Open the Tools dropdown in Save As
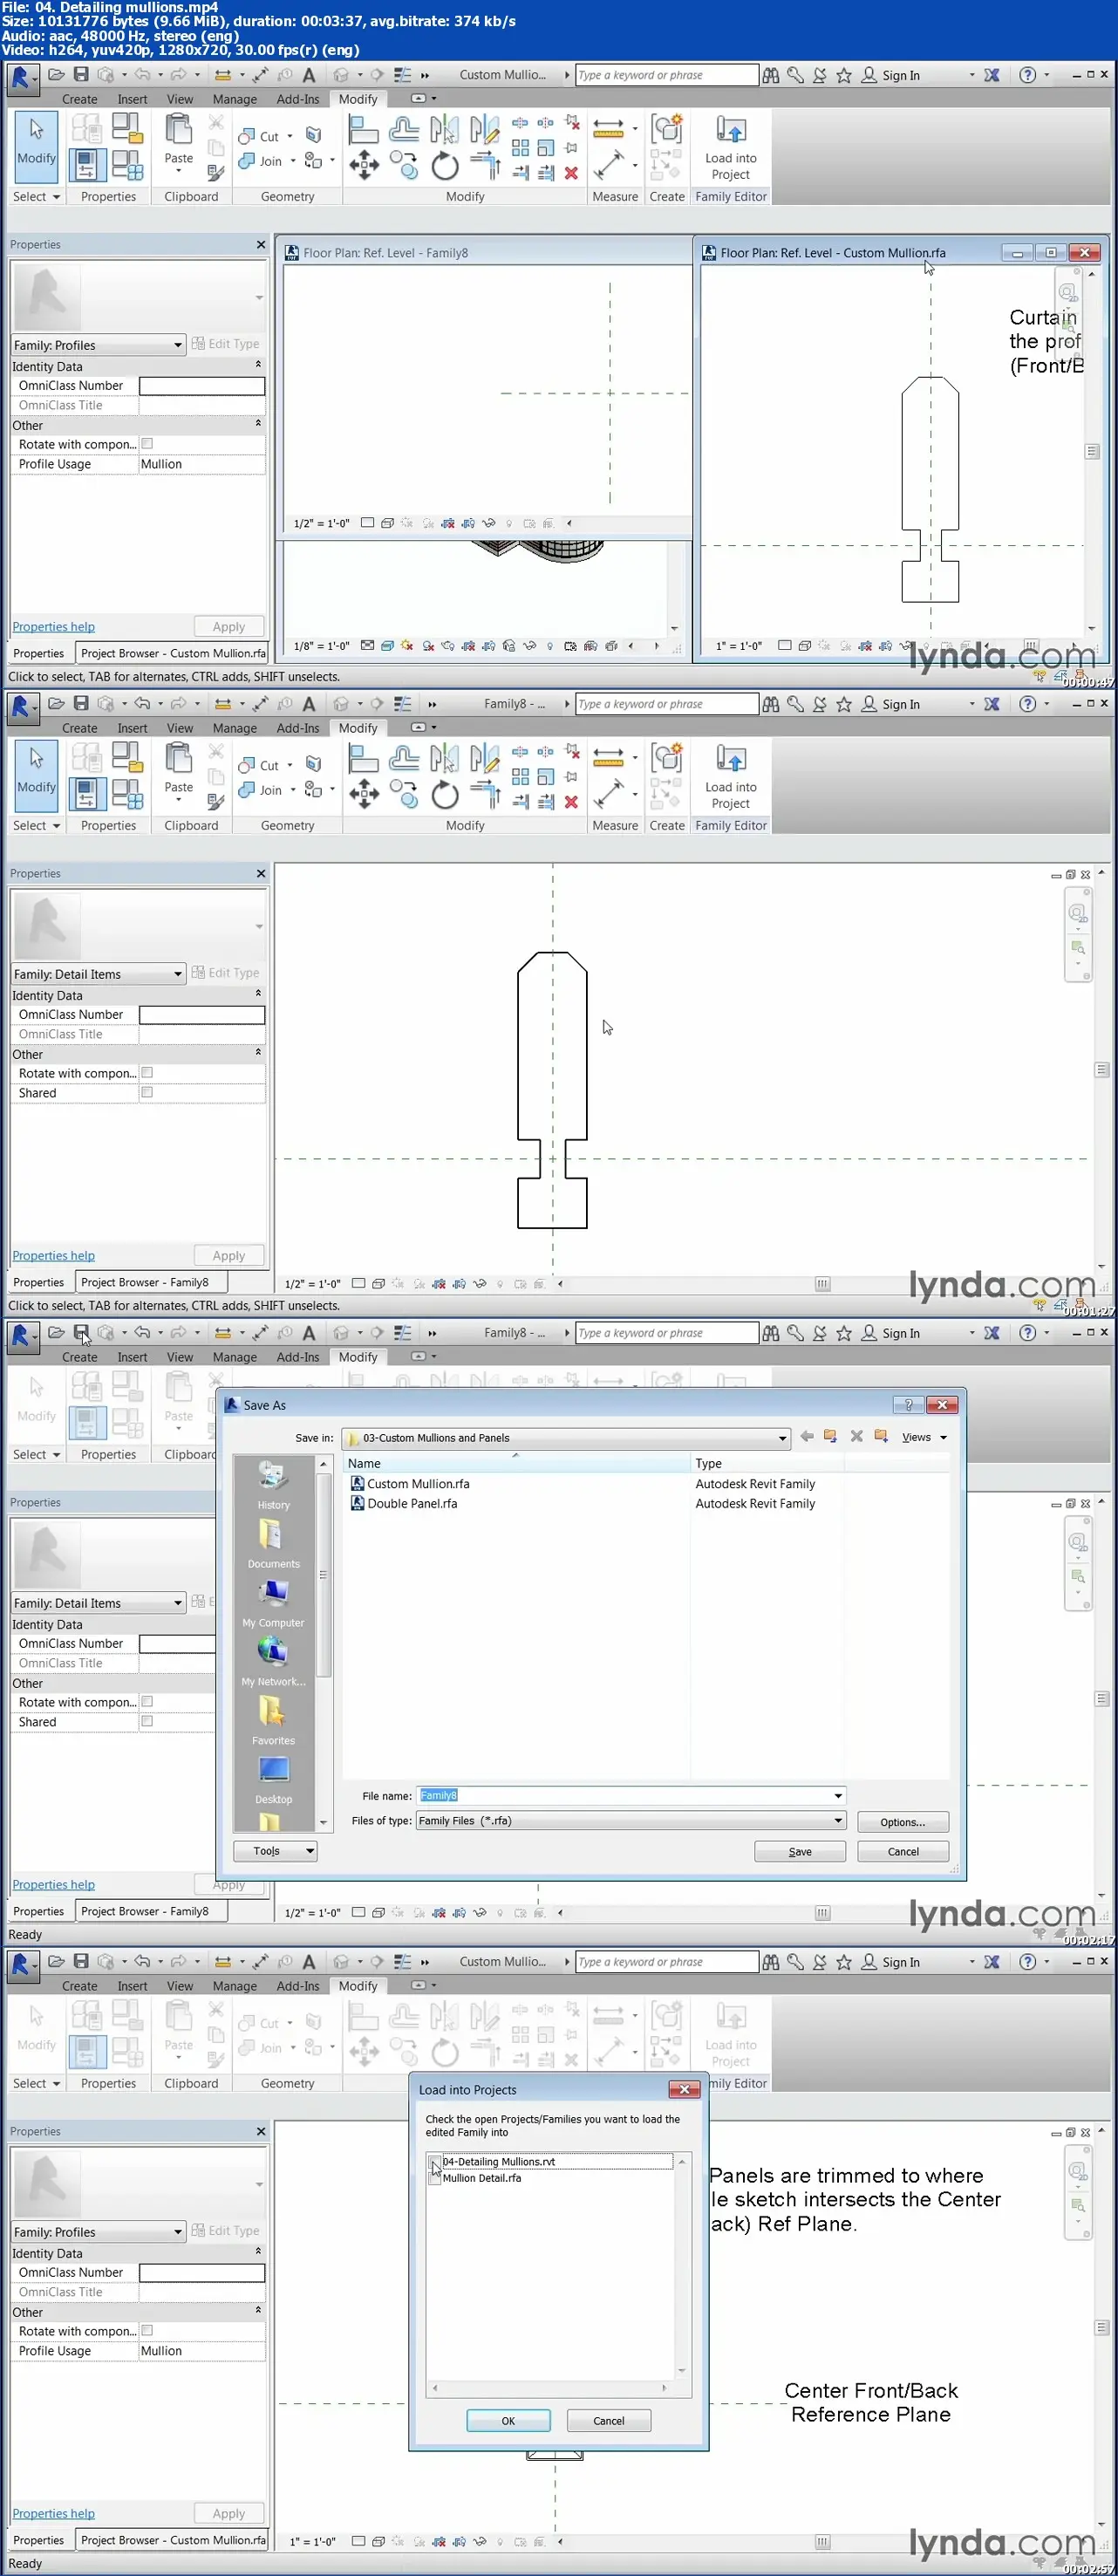1118x2576 pixels. [275, 1851]
